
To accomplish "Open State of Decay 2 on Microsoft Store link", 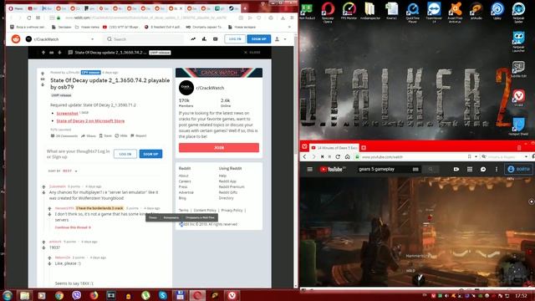I will (90, 120).
